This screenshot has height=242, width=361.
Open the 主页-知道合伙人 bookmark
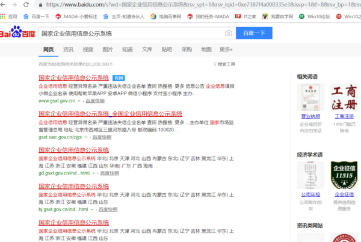pos(123,17)
